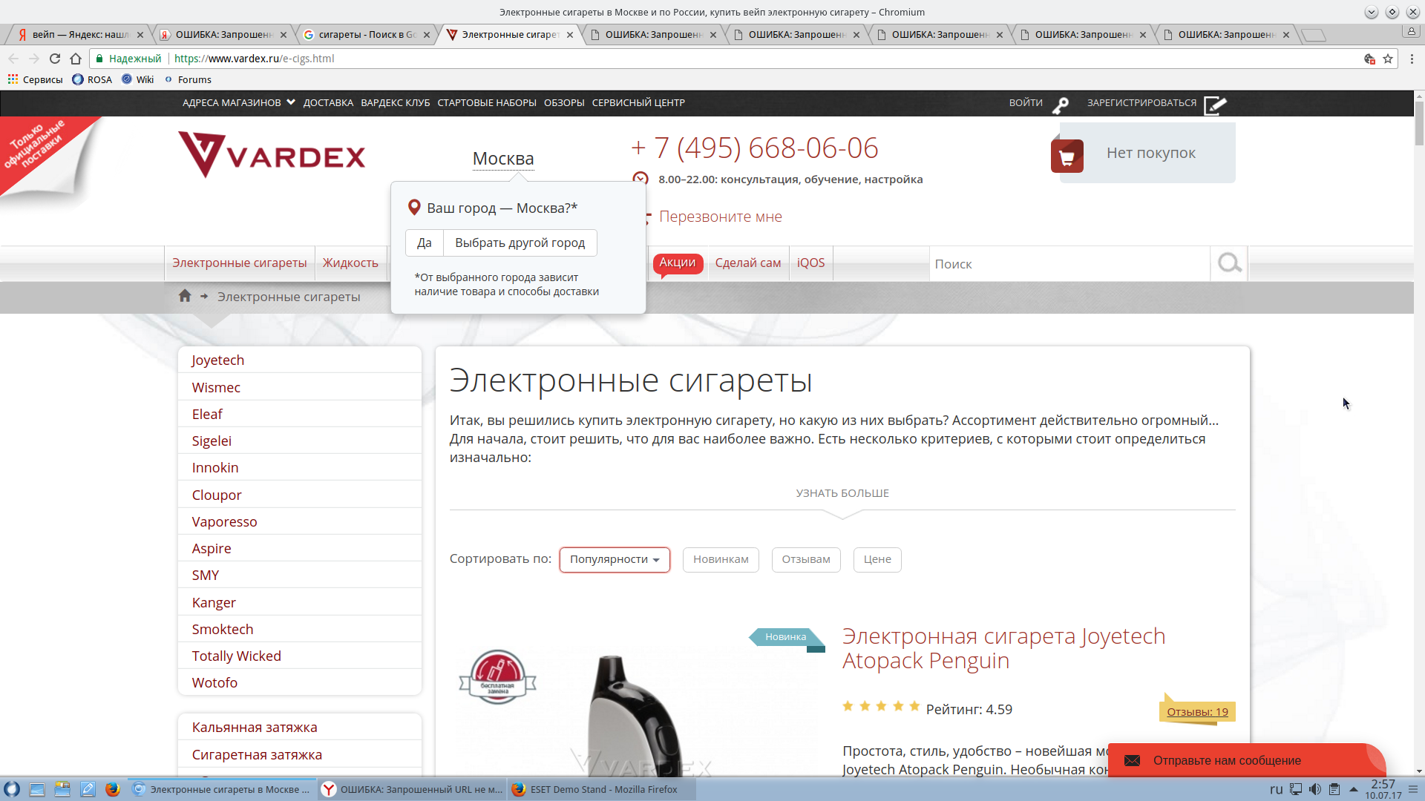Image resolution: width=1425 pixels, height=801 pixels.
Task: Click the home breadcrumb icon
Action: [x=185, y=296]
